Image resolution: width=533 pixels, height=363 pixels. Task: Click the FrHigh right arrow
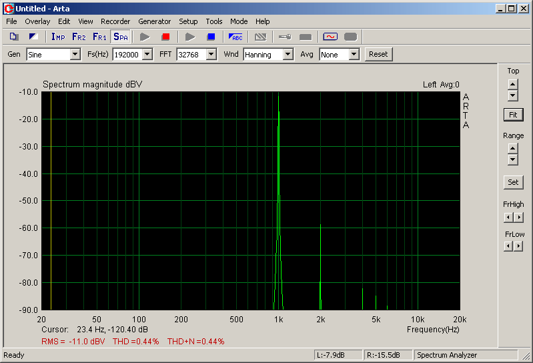518,217
